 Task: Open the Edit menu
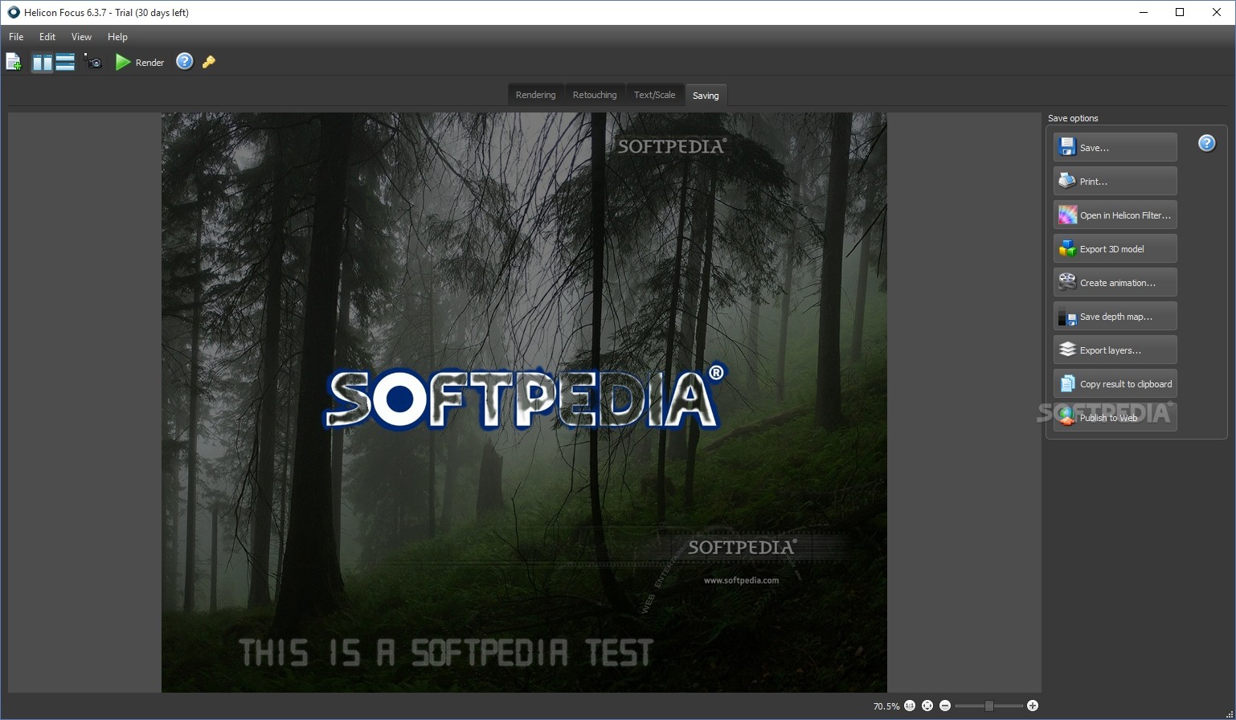point(47,37)
